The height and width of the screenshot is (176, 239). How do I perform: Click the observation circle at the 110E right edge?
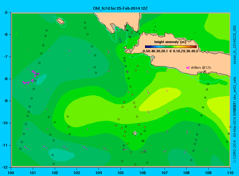click(x=230, y=127)
